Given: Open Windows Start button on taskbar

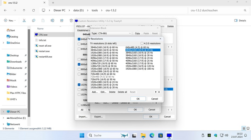Looking at the screenshot, I should pyautogui.click(x=82, y=136).
